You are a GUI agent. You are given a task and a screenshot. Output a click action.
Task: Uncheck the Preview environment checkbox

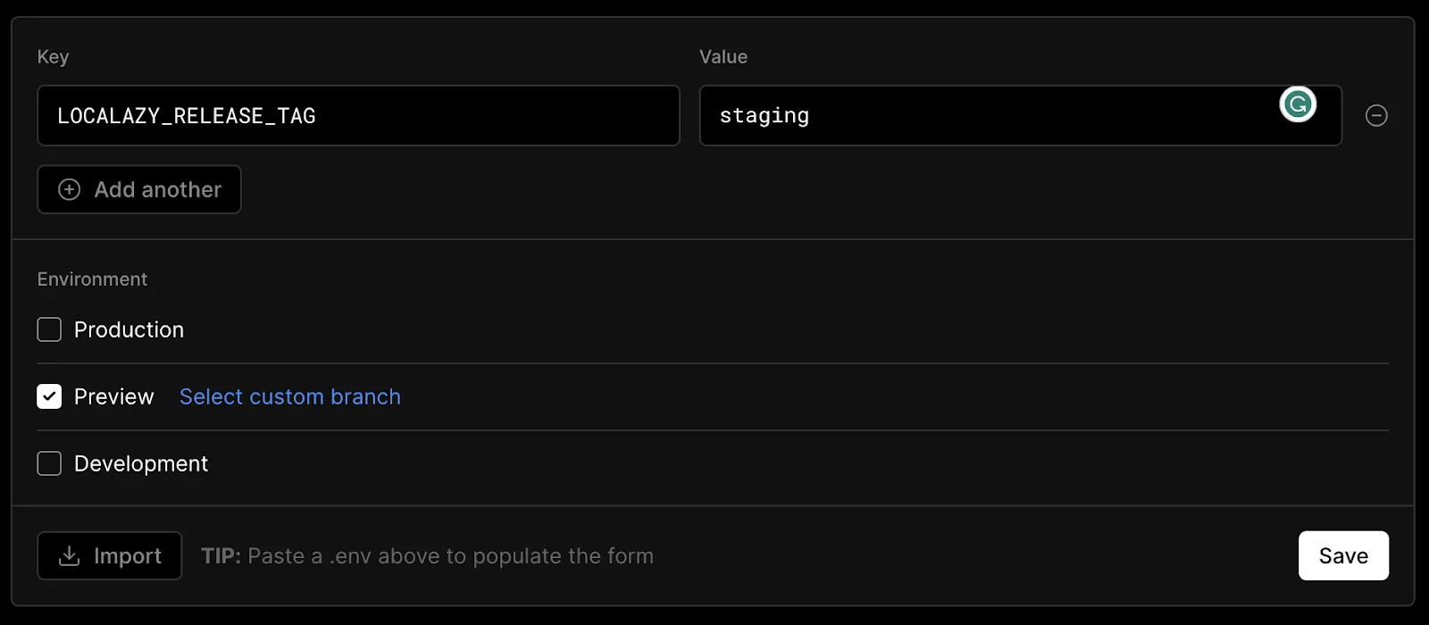[x=49, y=396]
